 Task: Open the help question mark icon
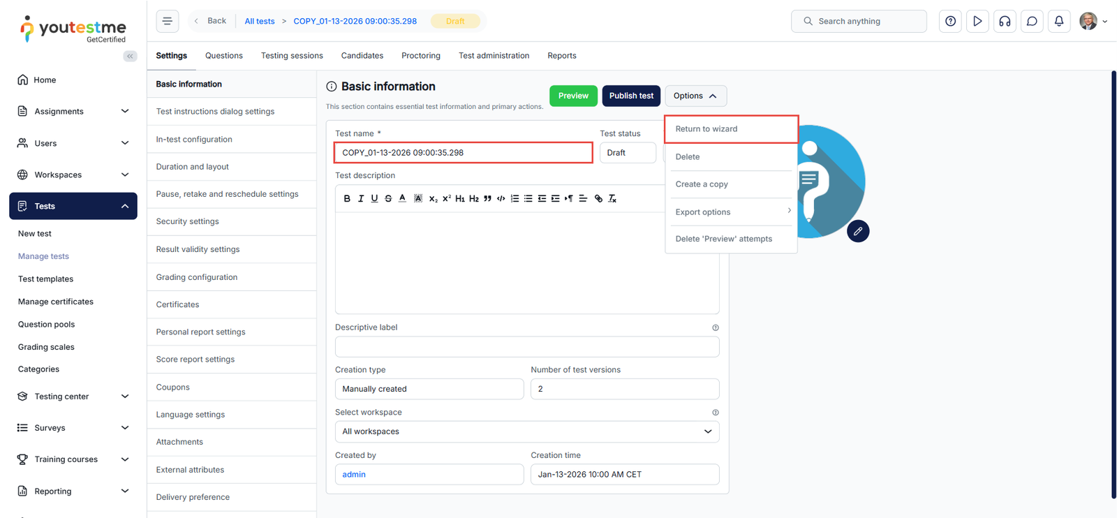pyautogui.click(x=950, y=21)
